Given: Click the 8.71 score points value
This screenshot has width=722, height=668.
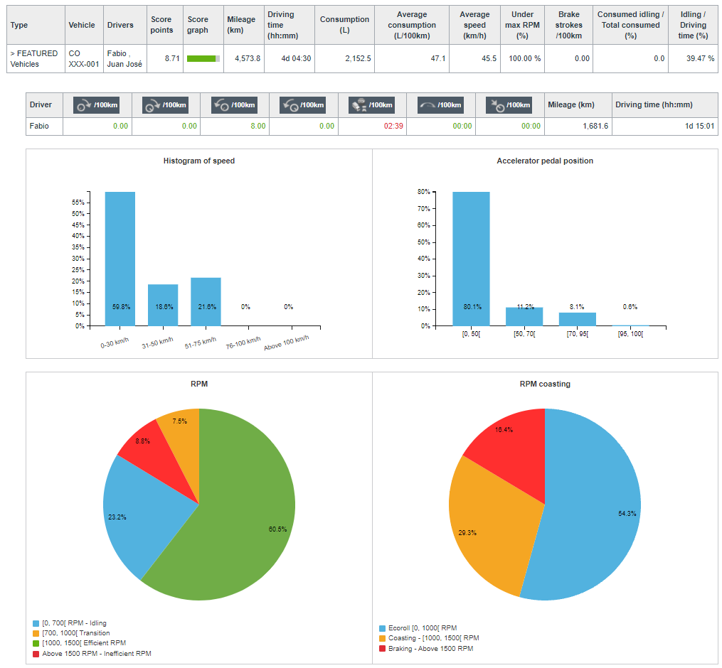Looking at the screenshot, I should [x=172, y=58].
